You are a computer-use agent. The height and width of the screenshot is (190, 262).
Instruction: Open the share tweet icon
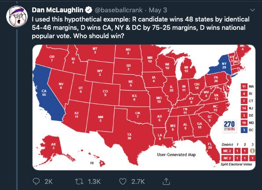[x=166, y=181]
